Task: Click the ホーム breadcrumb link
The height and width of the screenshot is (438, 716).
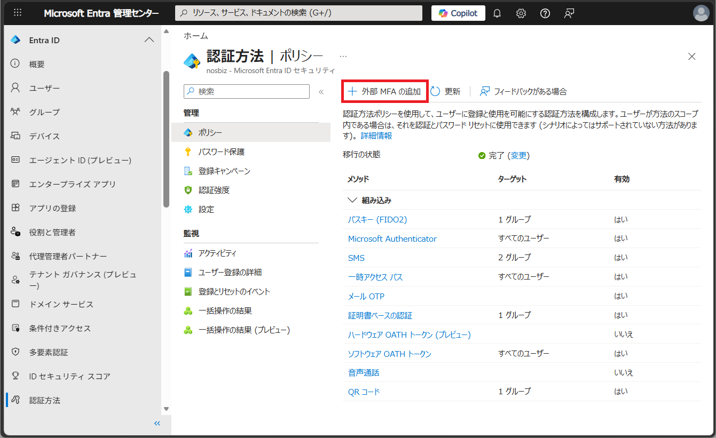Action: (x=196, y=36)
